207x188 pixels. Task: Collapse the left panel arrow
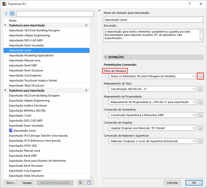point(99,11)
